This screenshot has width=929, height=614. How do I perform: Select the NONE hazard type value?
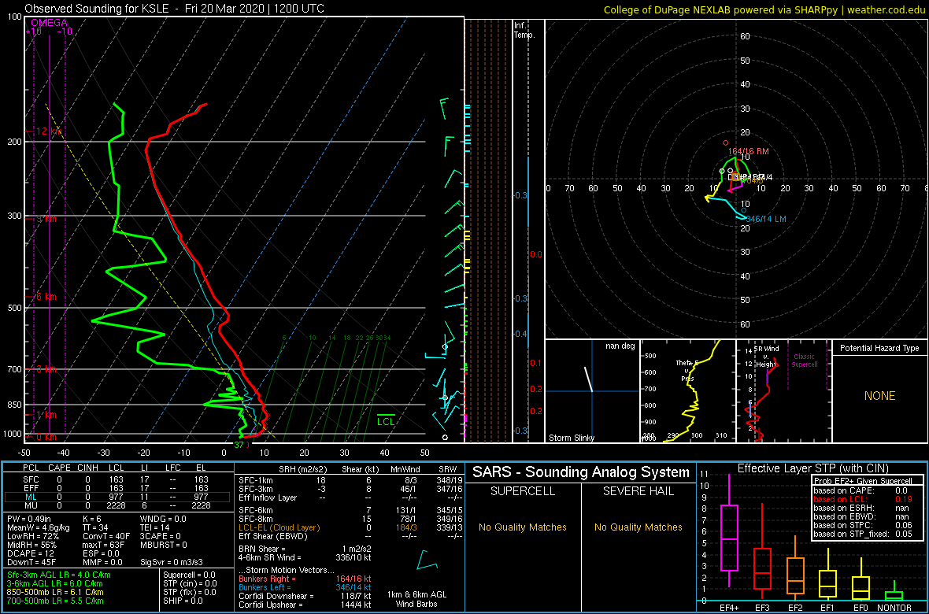pyautogui.click(x=879, y=396)
